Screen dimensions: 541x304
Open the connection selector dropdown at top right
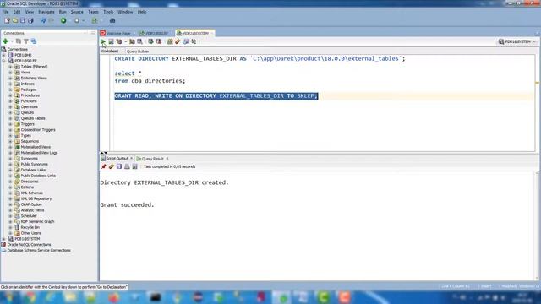coord(517,41)
